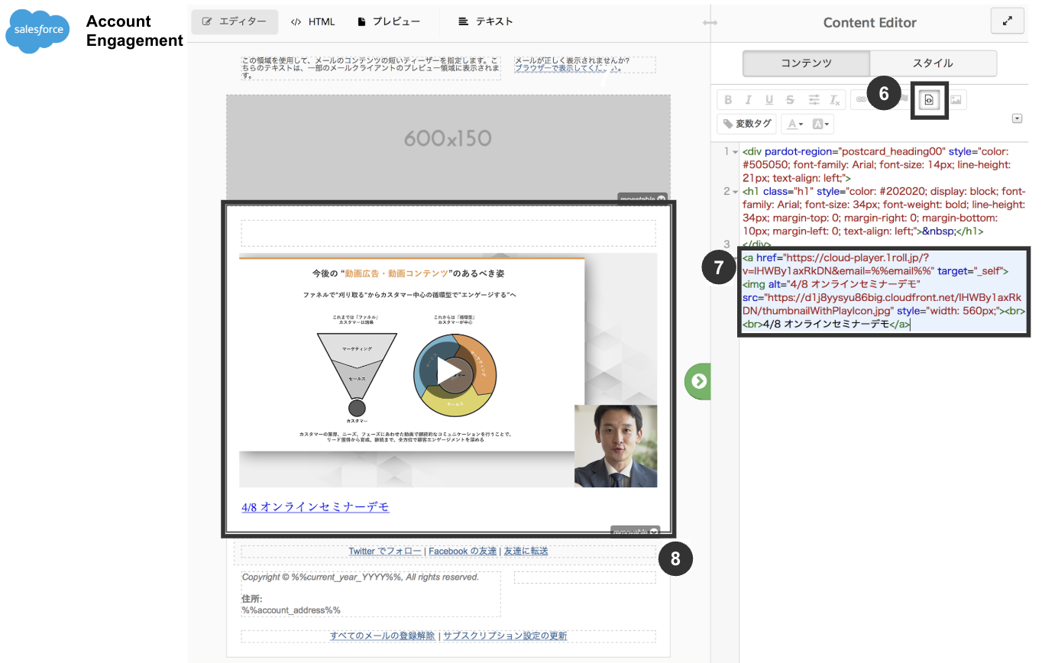1042x663 pixels.
Task: Expand the Content Editor to fullscreen
Action: coord(1007,21)
